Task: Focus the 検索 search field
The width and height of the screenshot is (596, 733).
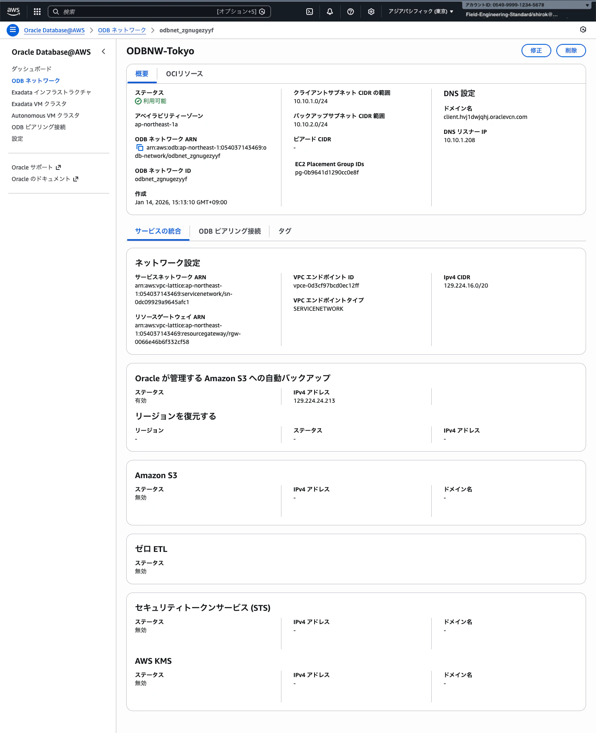Action: coord(159,12)
